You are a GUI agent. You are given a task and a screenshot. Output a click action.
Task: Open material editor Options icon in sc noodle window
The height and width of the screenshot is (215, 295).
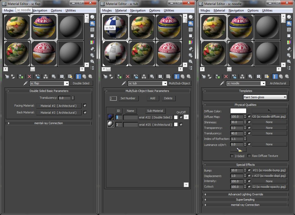click(x=289, y=55)
